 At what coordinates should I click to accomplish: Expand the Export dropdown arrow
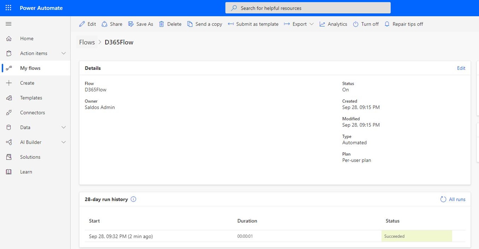(x=311, y=24)
